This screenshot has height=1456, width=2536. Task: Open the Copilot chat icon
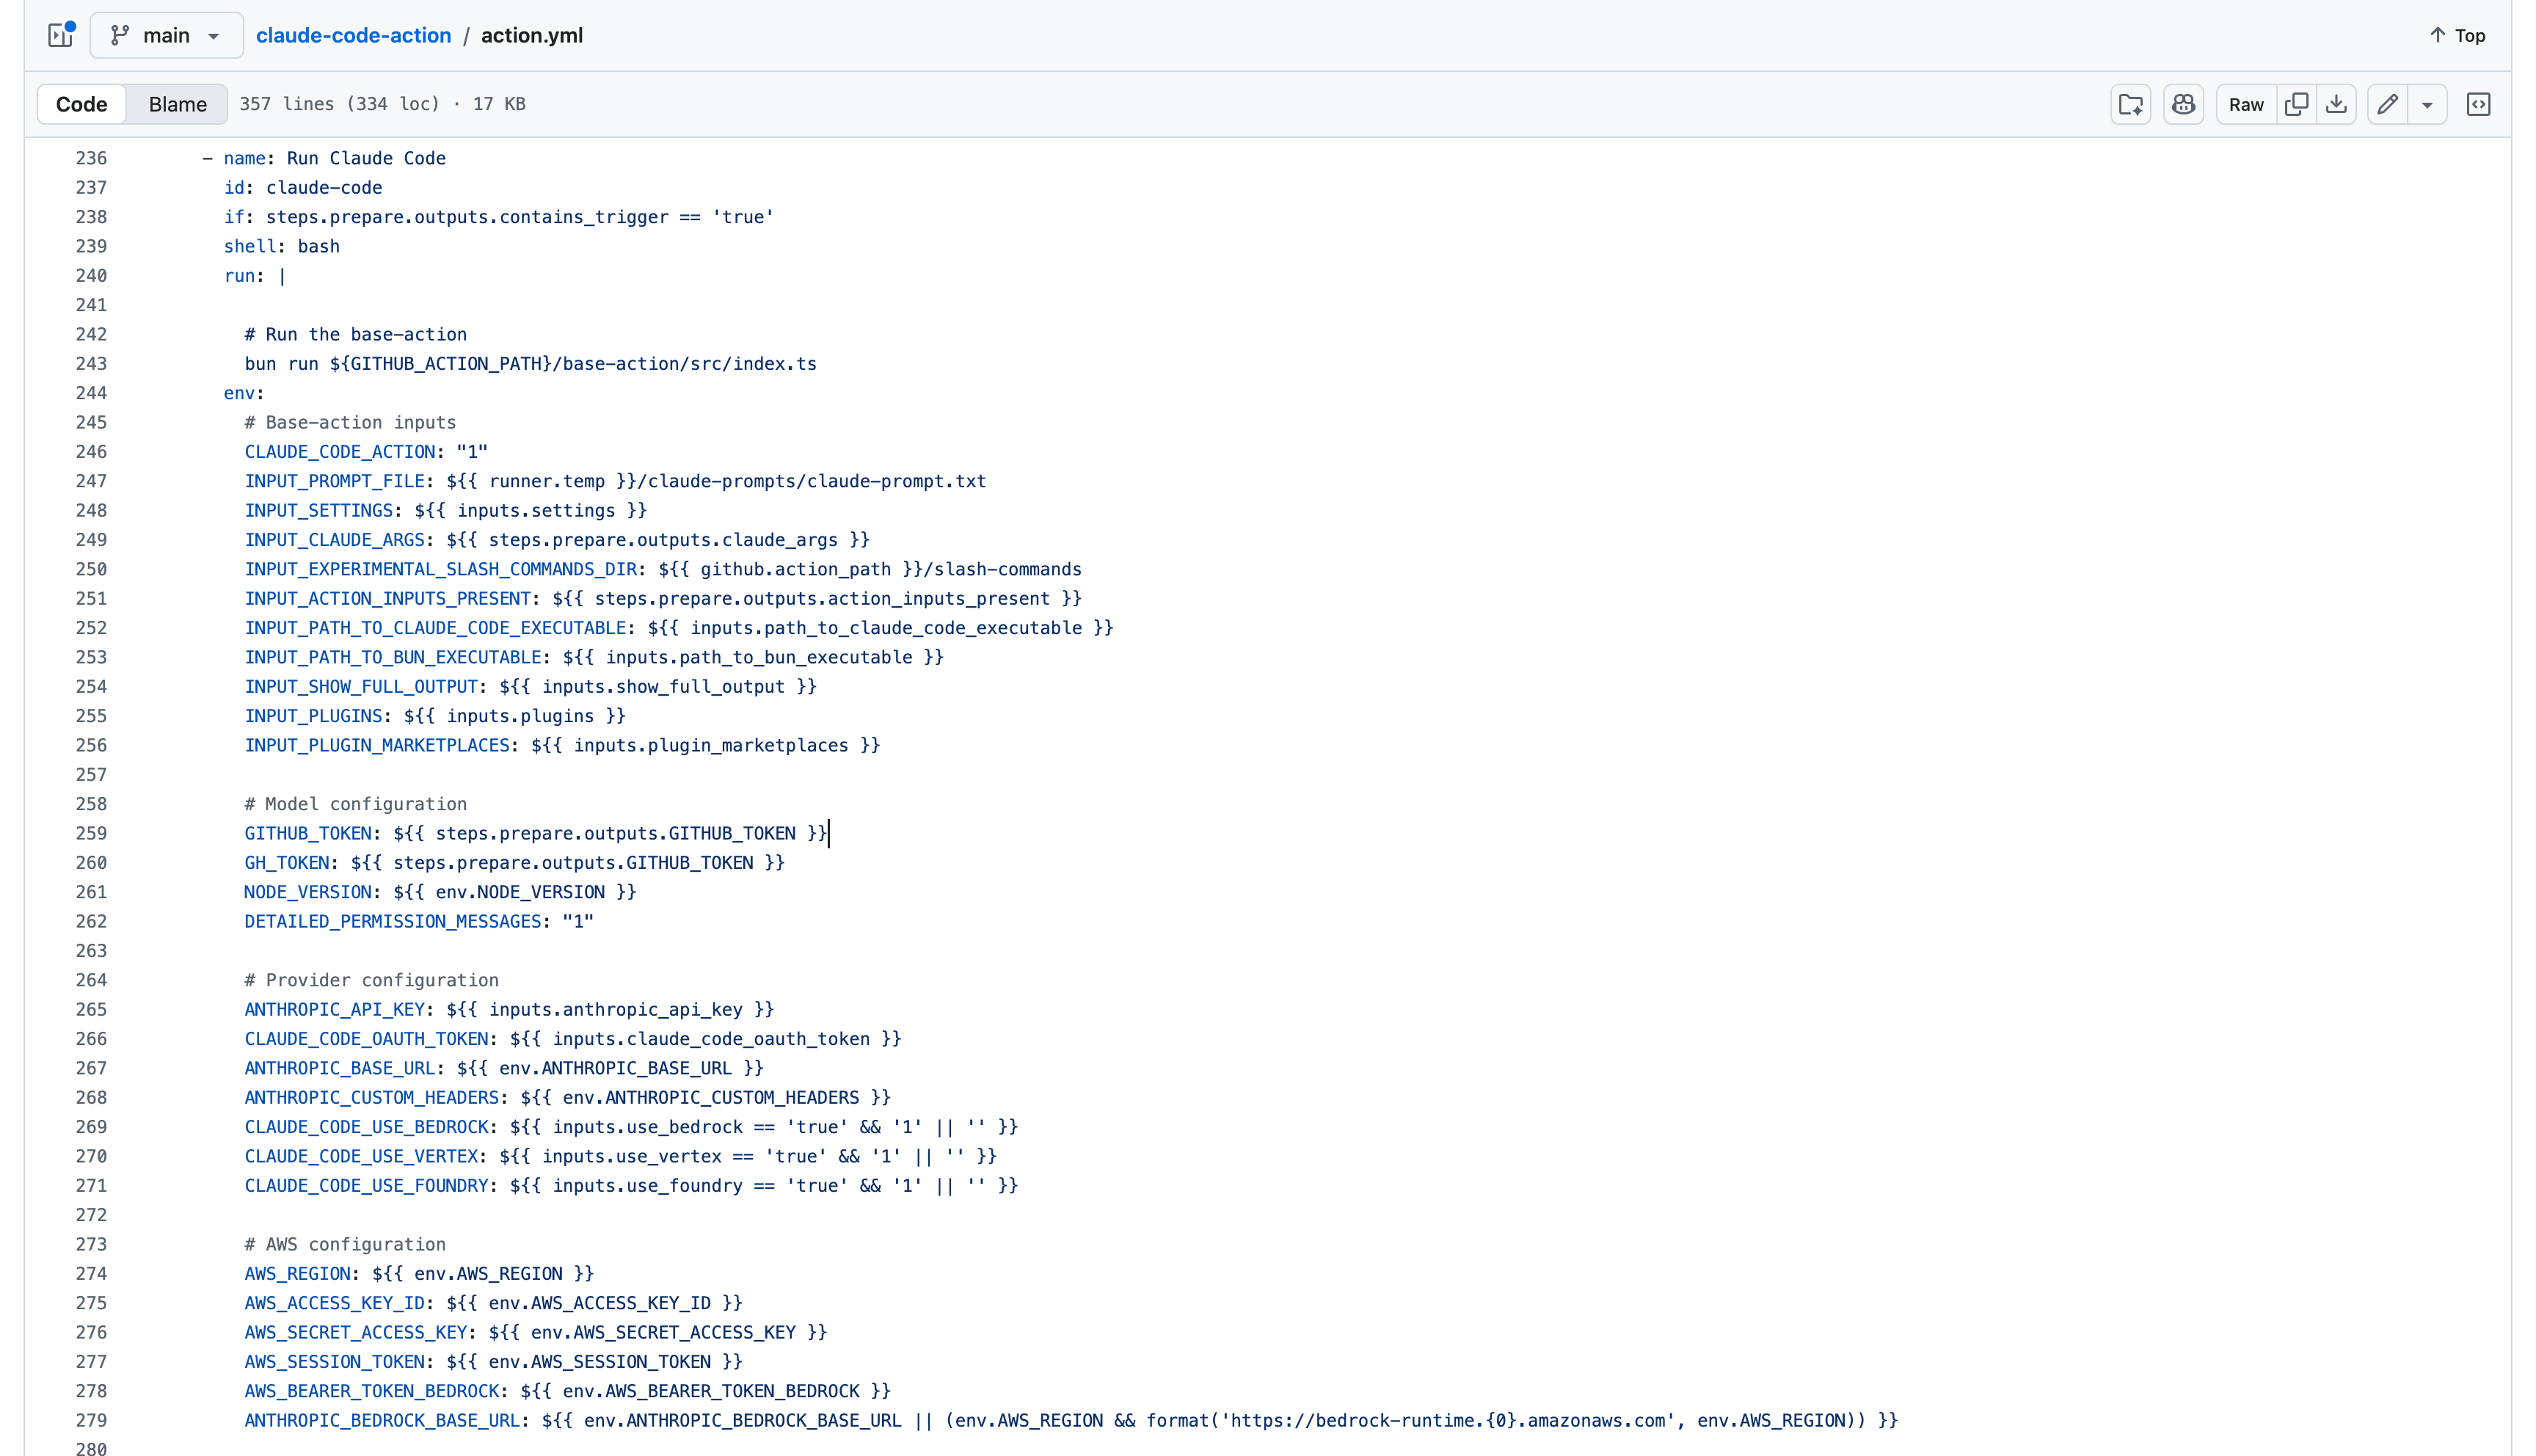tap(2183, 104)
